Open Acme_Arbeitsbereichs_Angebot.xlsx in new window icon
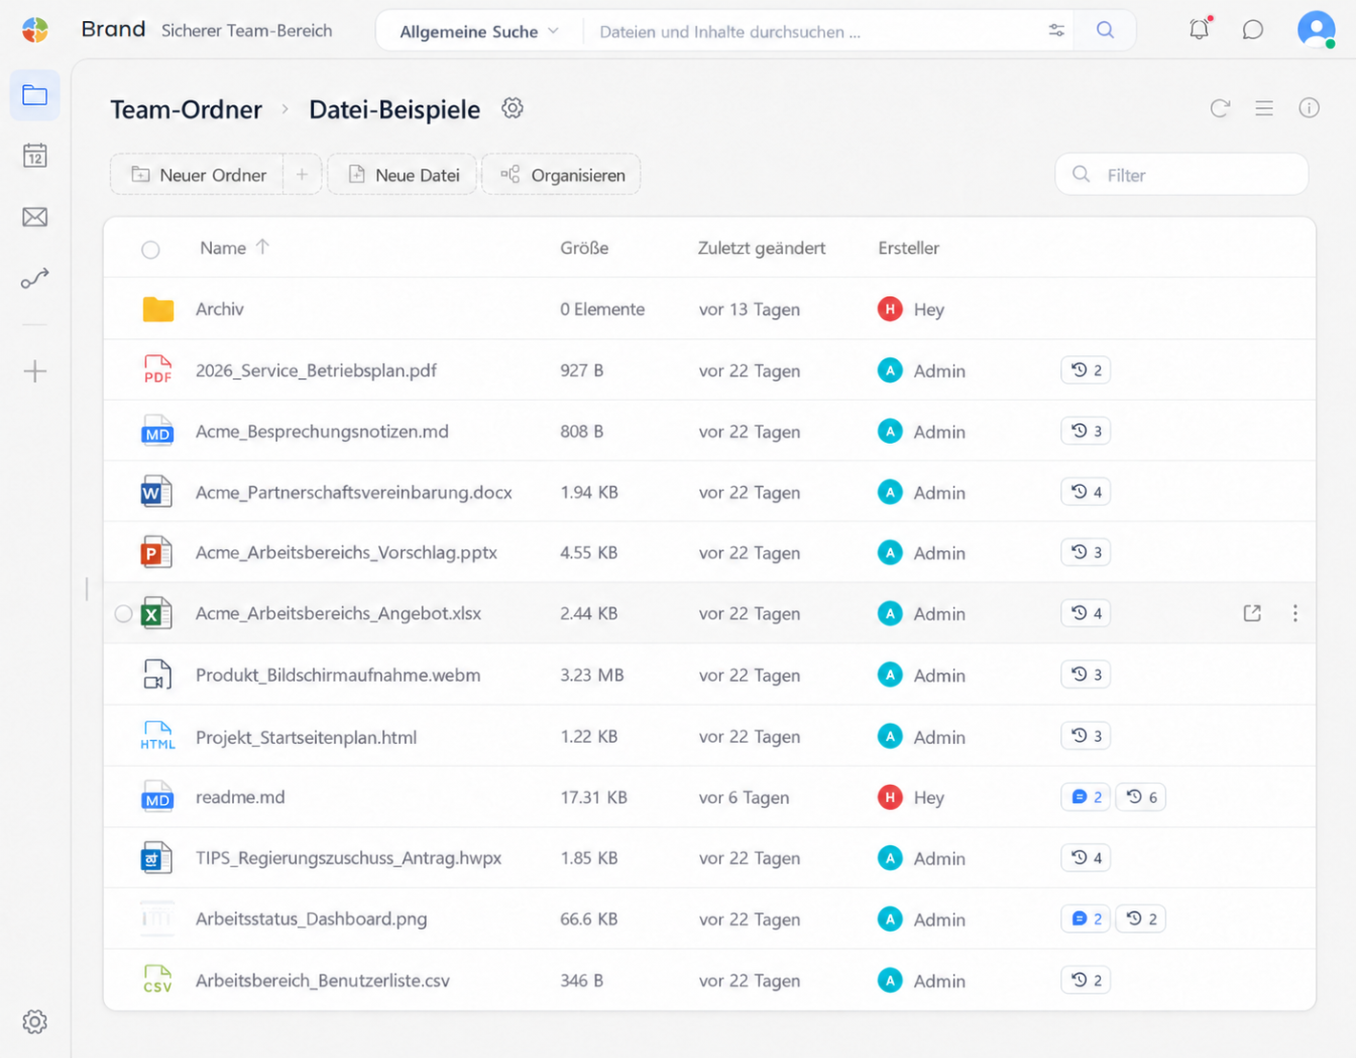Screen dimensions: 1356x1058 1252,613
